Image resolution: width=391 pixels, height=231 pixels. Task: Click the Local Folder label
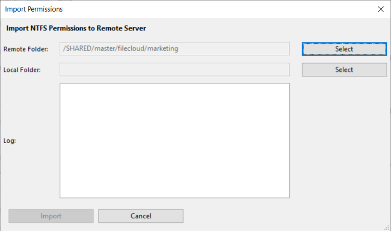point(22,70)
